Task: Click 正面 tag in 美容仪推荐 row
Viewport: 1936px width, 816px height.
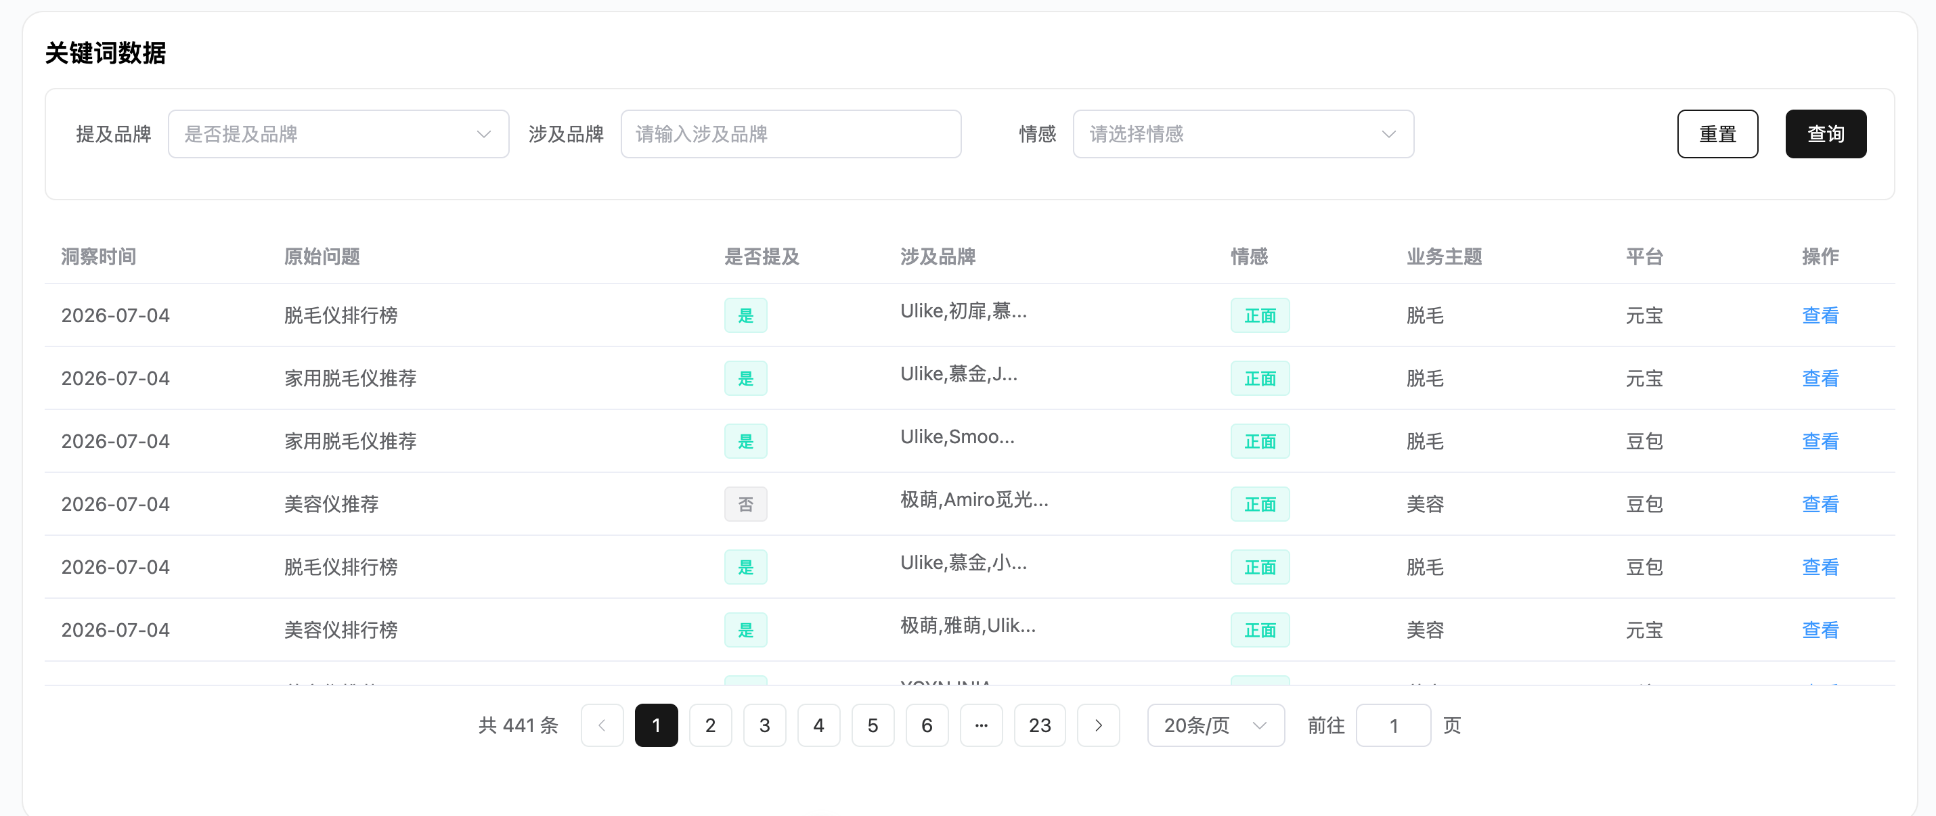Action: pyautogui.click(x=1260, y=504)
